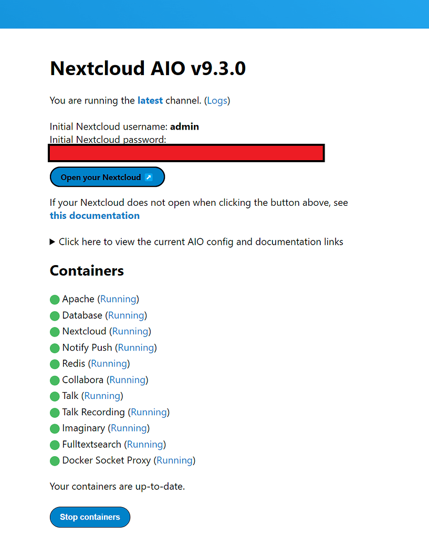View the Running status link for Notify Push
This screenshot has height=537, width=429.
coord(135,348)
